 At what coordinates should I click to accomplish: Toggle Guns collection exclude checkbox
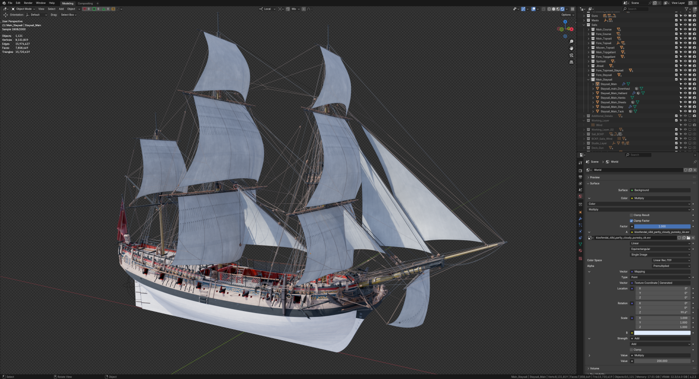tap(676, 16)
